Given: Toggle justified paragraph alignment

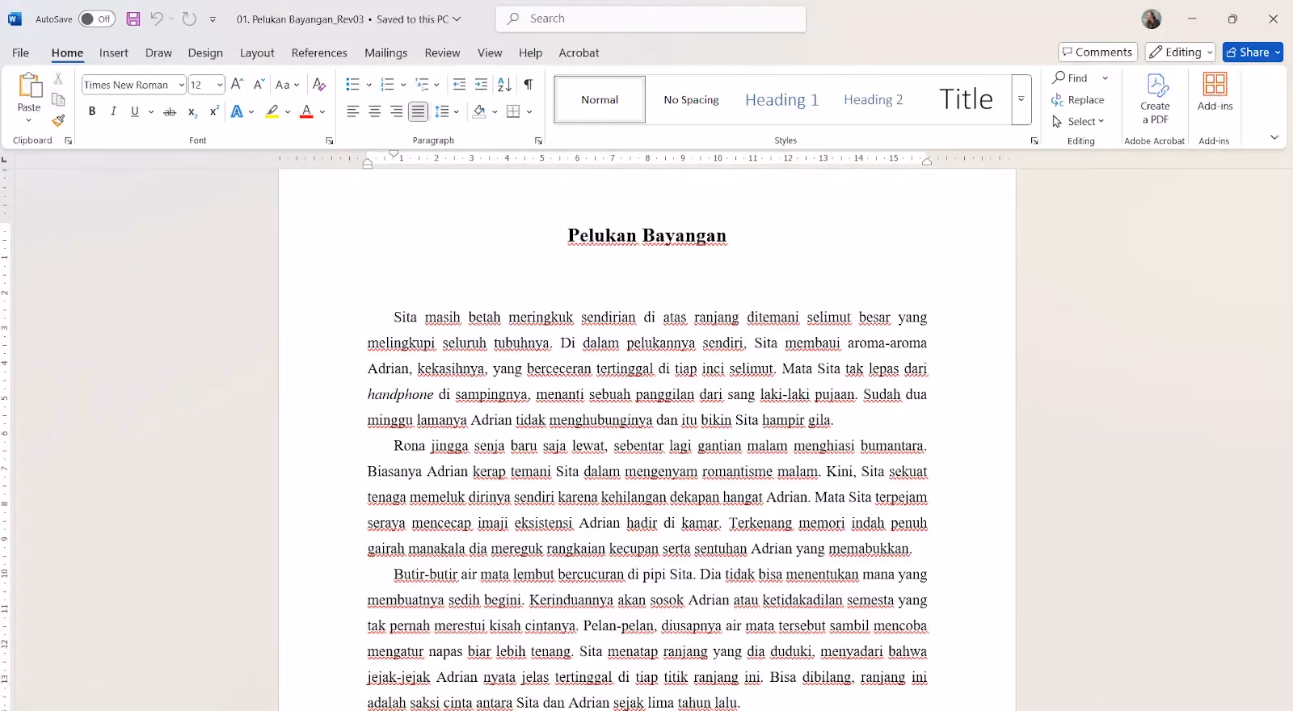Looking at the screenshot, I should click(418, 111).
